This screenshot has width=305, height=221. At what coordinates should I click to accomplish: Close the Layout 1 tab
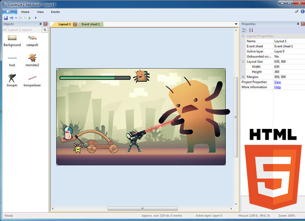[75, 24]
